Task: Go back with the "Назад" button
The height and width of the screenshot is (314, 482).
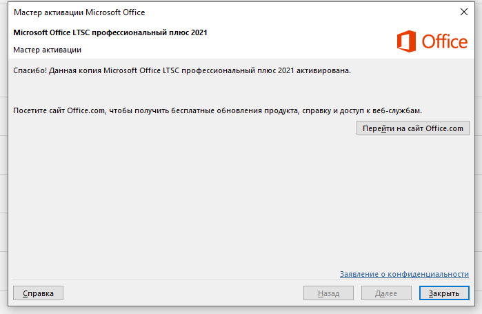Action: [328, 293]
